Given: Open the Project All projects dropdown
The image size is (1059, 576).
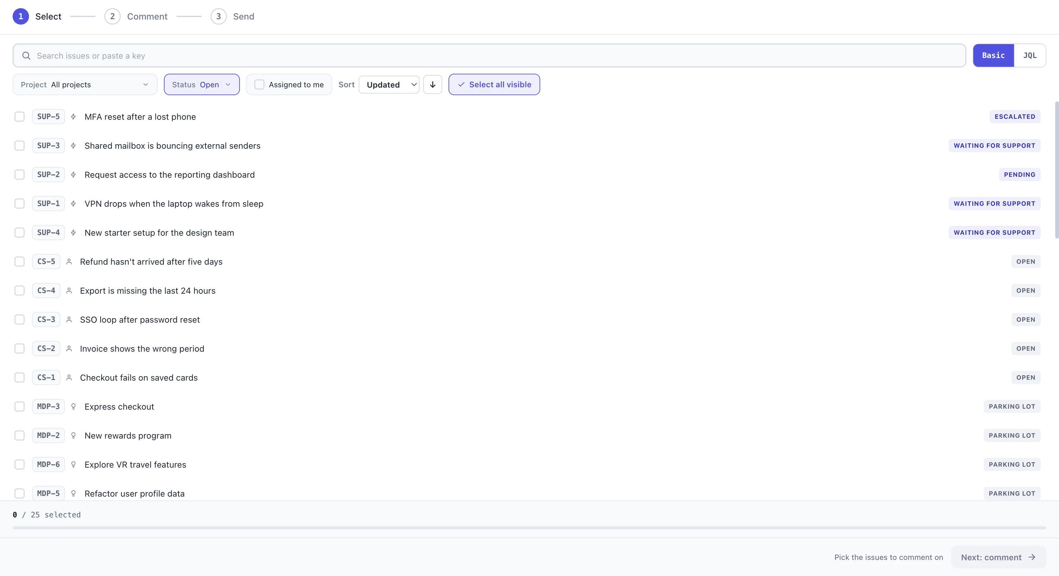Looking at the screenshot, I should [x=85, y=84].
